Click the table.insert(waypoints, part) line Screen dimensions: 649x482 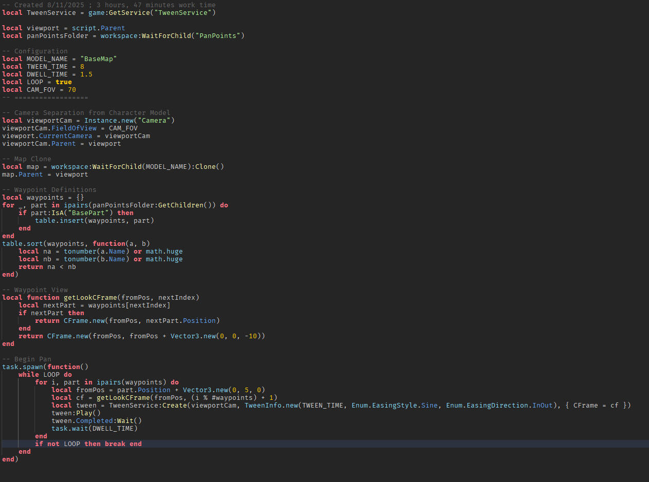pyautogui.click(x=95, y=220)
